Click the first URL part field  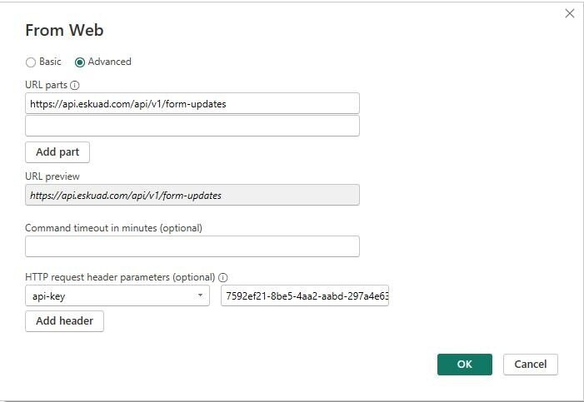click(x=192, y=103)
